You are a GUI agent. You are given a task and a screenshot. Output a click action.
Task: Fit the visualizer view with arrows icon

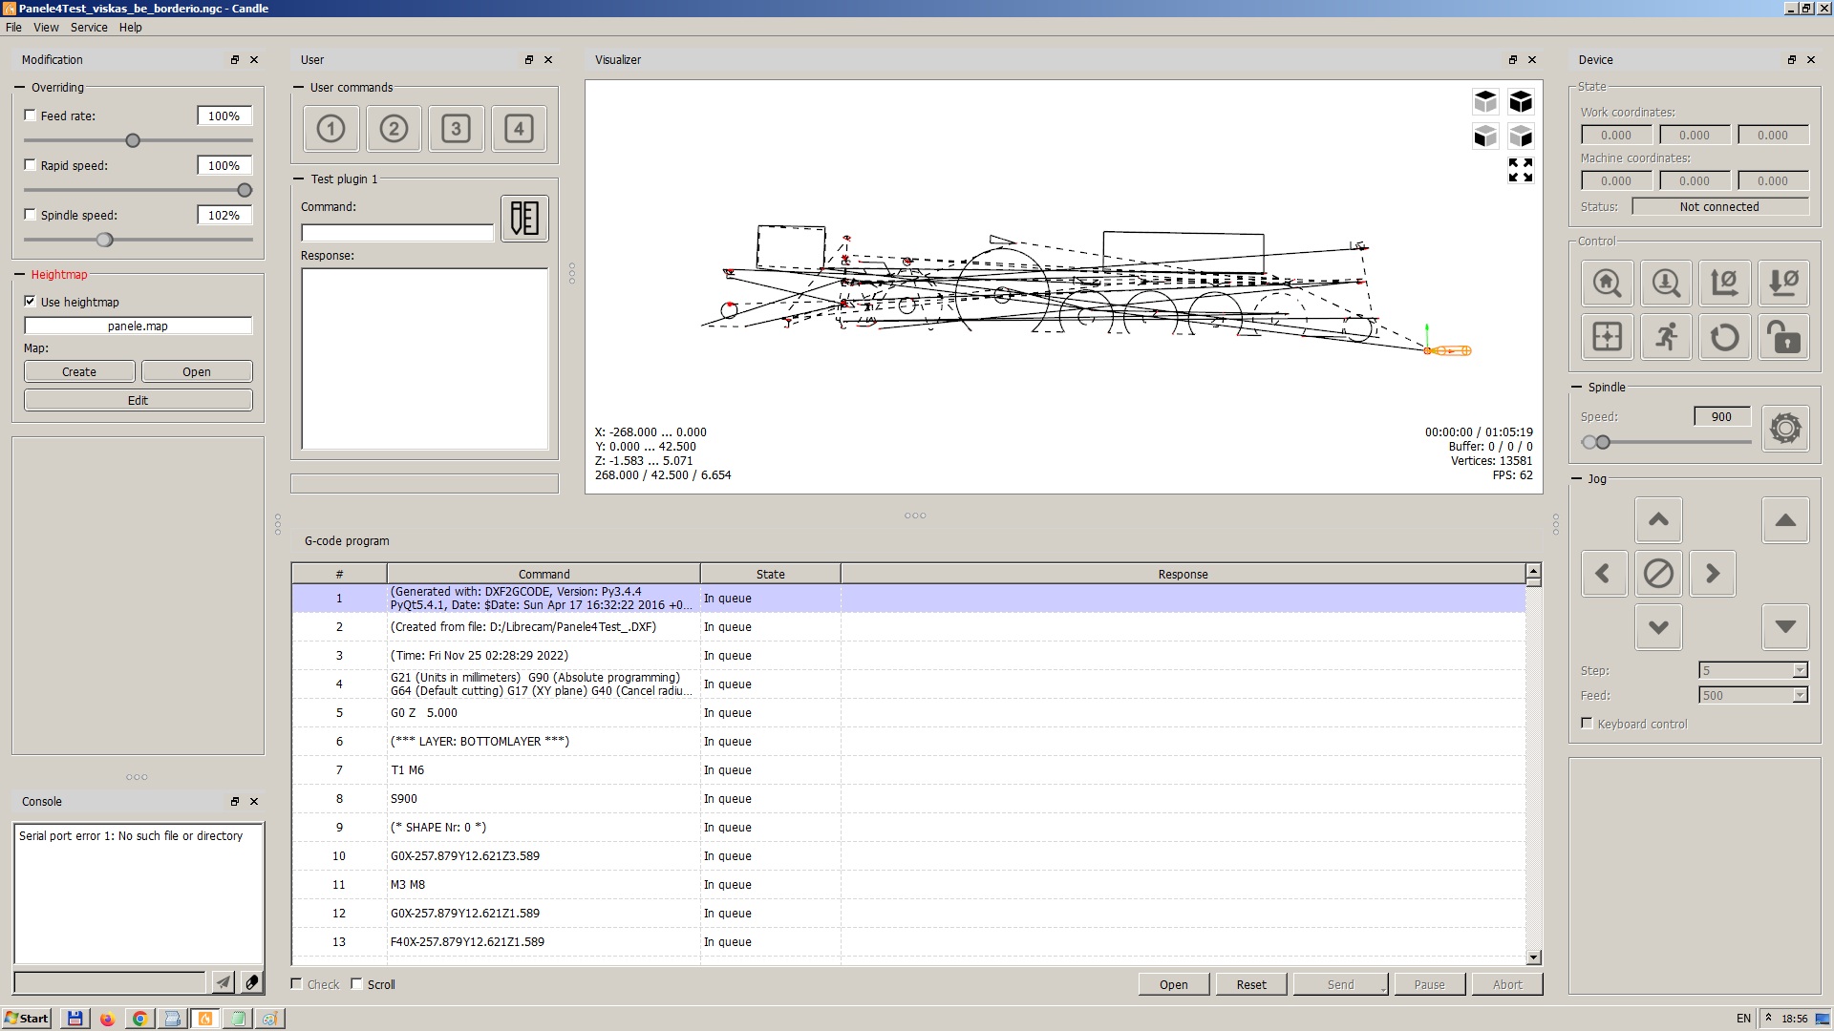1521,170
